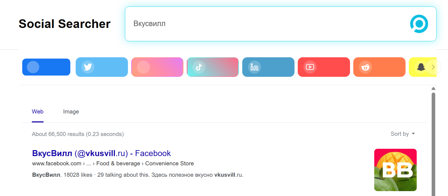Image resolution: width=448 pixels, height=196 pixels.
Task: Select the Reddit network button
Action: click(379, 67)
